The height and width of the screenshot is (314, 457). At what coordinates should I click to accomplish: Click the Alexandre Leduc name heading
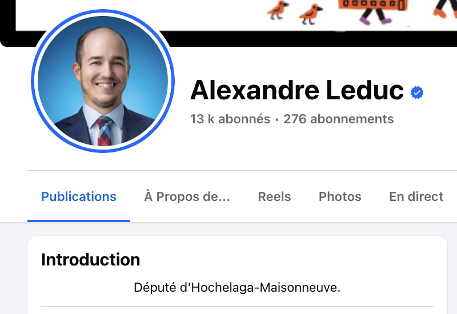tap(296, 90)
